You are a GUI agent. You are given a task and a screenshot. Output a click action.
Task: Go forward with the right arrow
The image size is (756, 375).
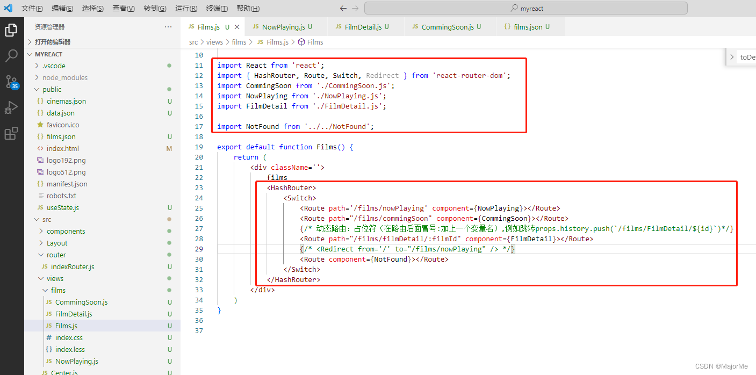pos(355,8)
